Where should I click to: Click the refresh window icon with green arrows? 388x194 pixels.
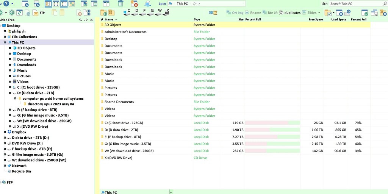[x=20, y=13]
